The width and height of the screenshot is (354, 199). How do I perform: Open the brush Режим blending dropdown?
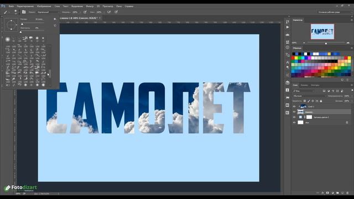(x=48, y=12)
